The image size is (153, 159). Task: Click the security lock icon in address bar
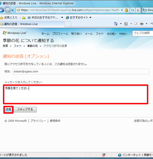tap(126, 10)
